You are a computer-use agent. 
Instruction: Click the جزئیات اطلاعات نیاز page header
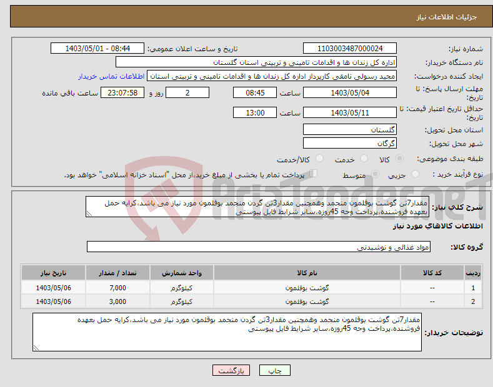point(447,17)
